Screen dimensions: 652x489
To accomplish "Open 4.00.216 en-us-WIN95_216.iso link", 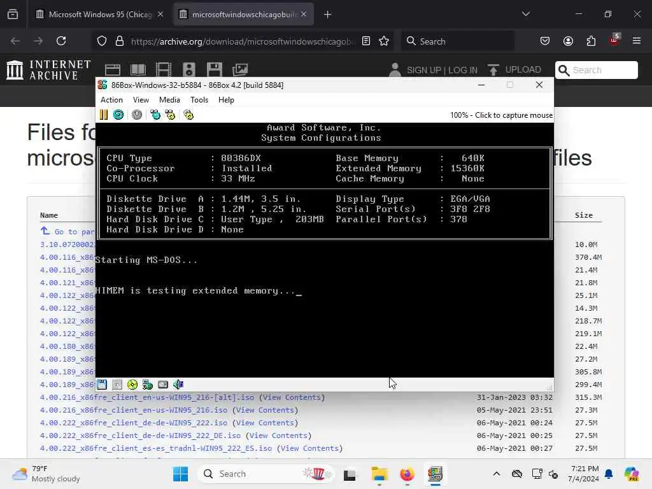I will point(134,410).
